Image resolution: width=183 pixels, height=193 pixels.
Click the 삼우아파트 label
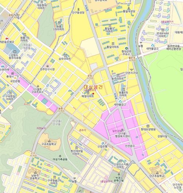(x=65, y=59)
